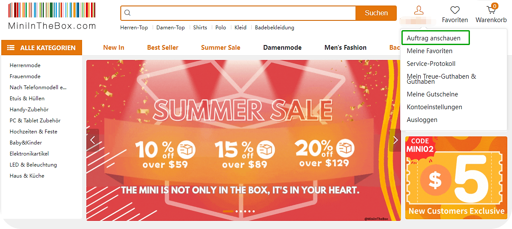Select Auftrag anschauen from account menu

434,38
